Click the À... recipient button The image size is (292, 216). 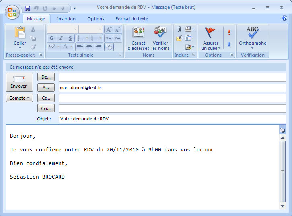coord(46,87)
